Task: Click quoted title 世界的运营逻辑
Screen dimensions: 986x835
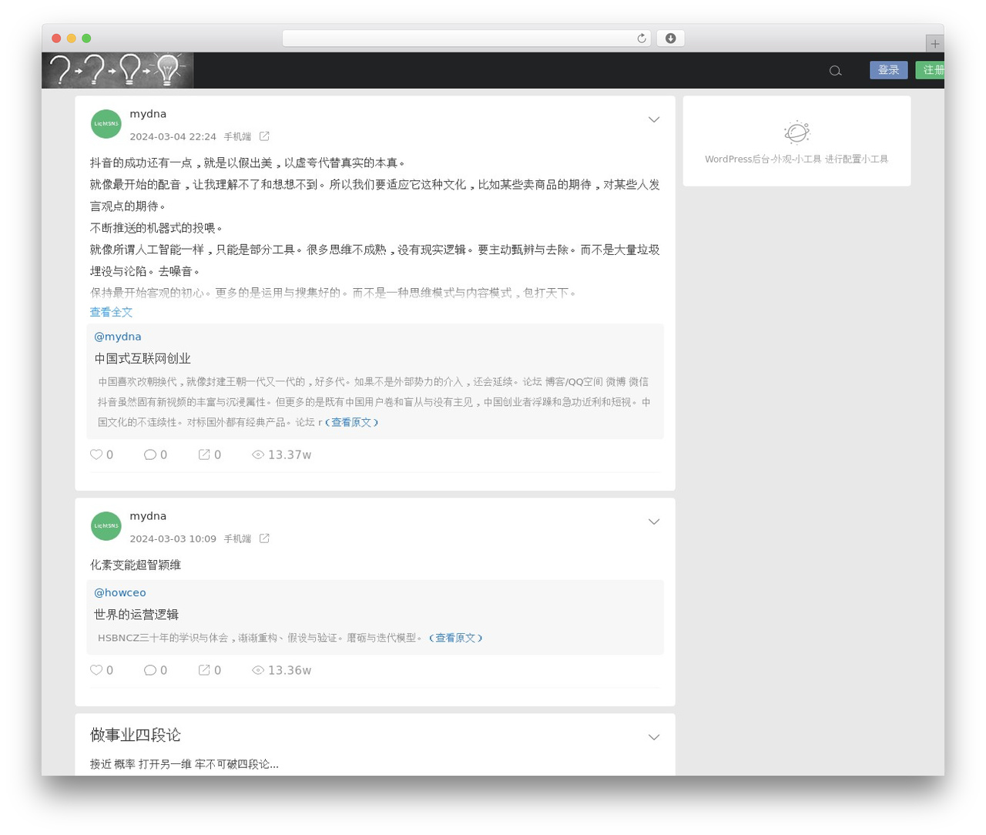Action: point(136,614)
